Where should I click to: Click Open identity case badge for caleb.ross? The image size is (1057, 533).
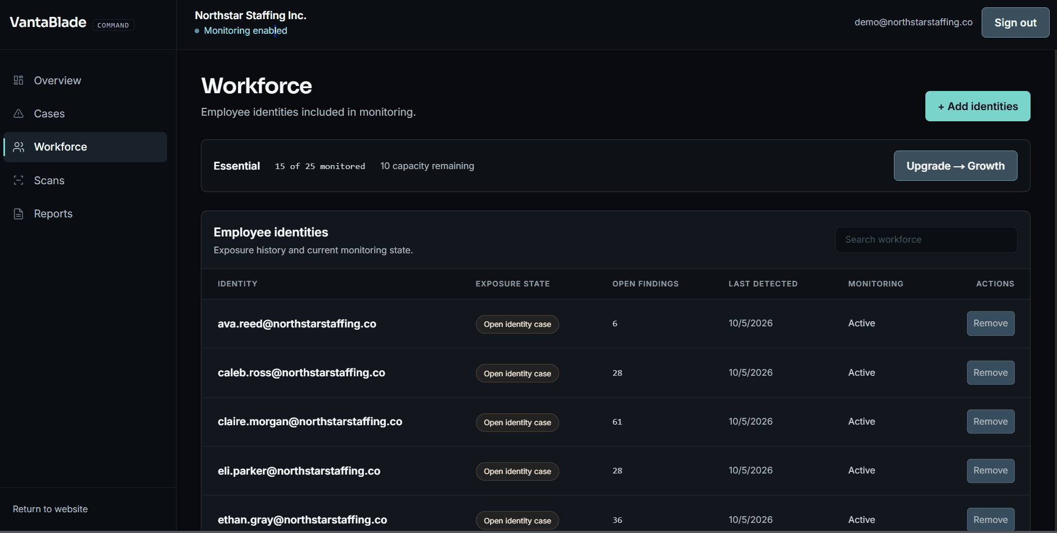(x=518, y=373)
